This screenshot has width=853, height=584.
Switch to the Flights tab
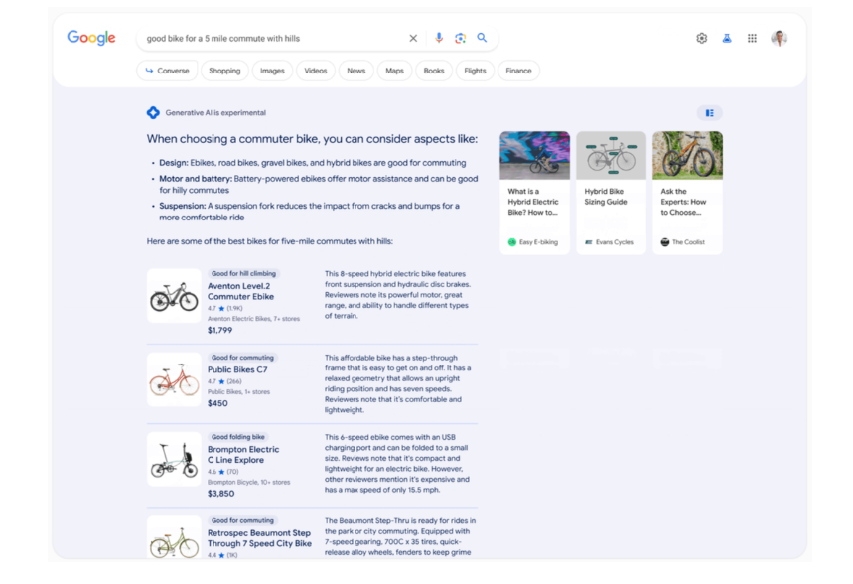point(475,71)
